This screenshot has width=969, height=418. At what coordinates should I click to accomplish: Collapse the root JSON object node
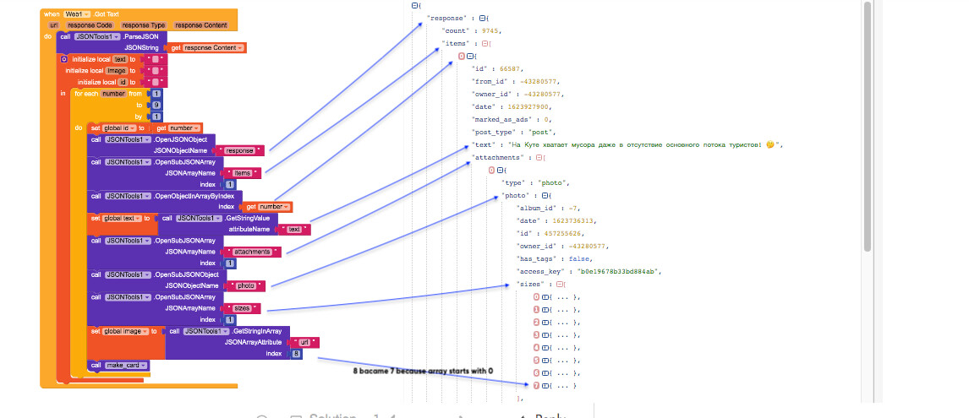point(415,5)
